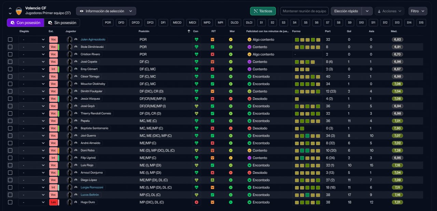Click Cristian Rivero's red match sharpness icon

[x=213, y=54]
